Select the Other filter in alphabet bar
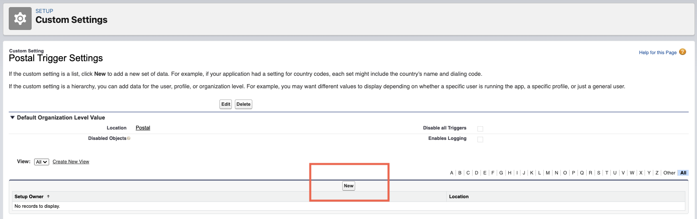697x219 pixels. click(669, 173)
